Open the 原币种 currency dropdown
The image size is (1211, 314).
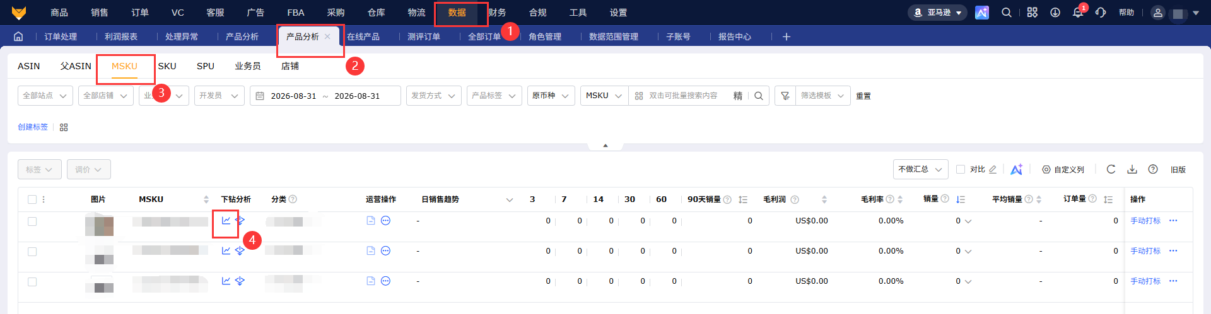click(551, 96)
